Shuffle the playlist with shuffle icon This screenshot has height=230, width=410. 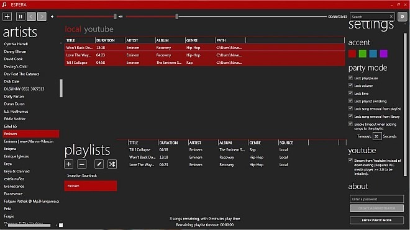click(112, 164)
